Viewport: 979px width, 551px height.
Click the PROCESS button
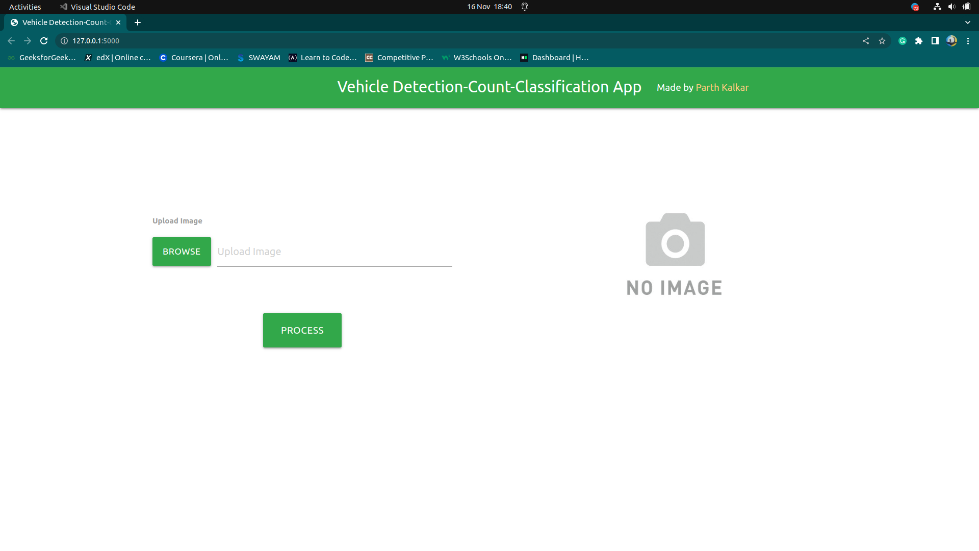[x=302, y=330]
